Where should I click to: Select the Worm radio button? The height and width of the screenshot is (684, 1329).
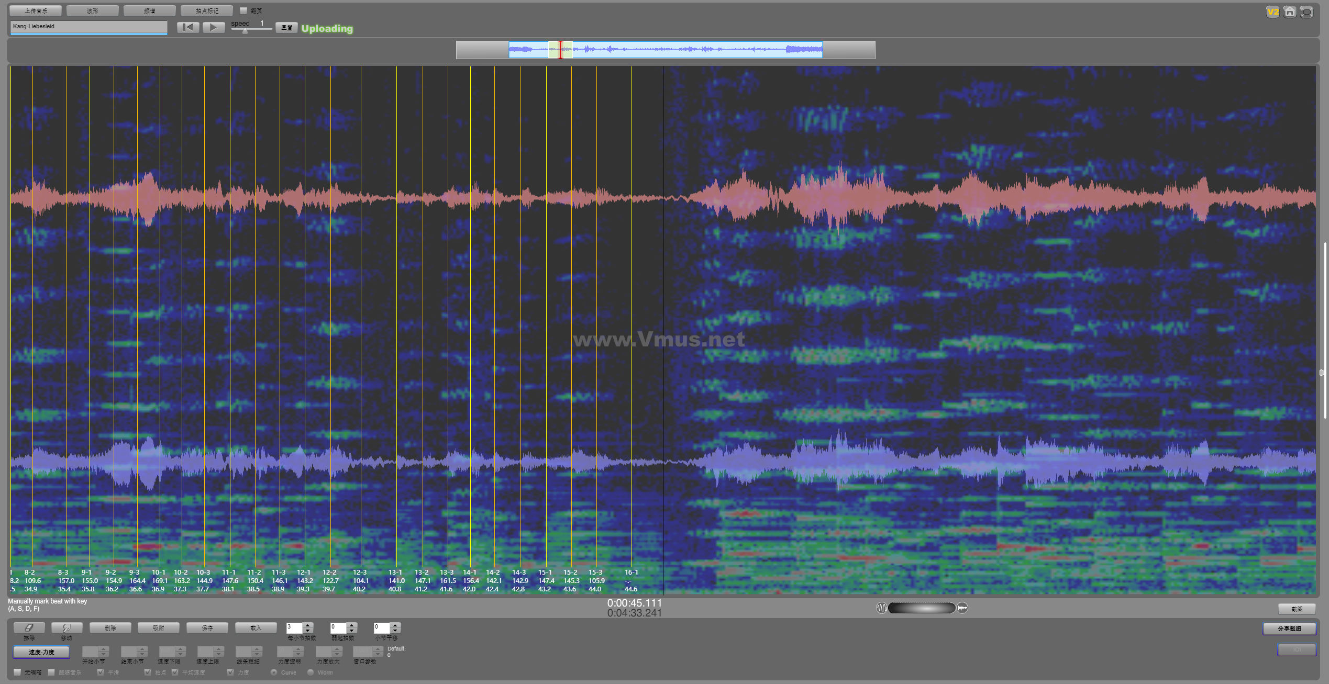coord(311,672)
